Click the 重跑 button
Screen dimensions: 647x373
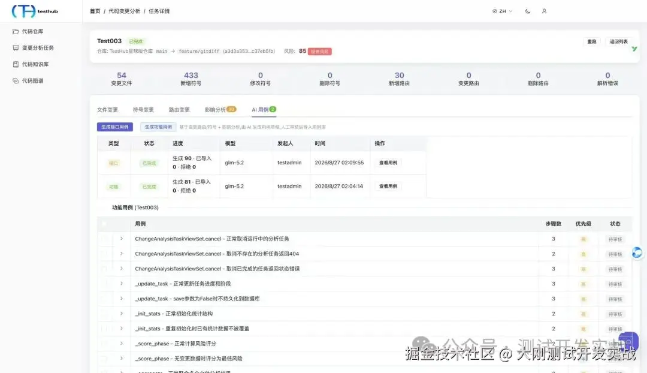(x=592, y=42)
